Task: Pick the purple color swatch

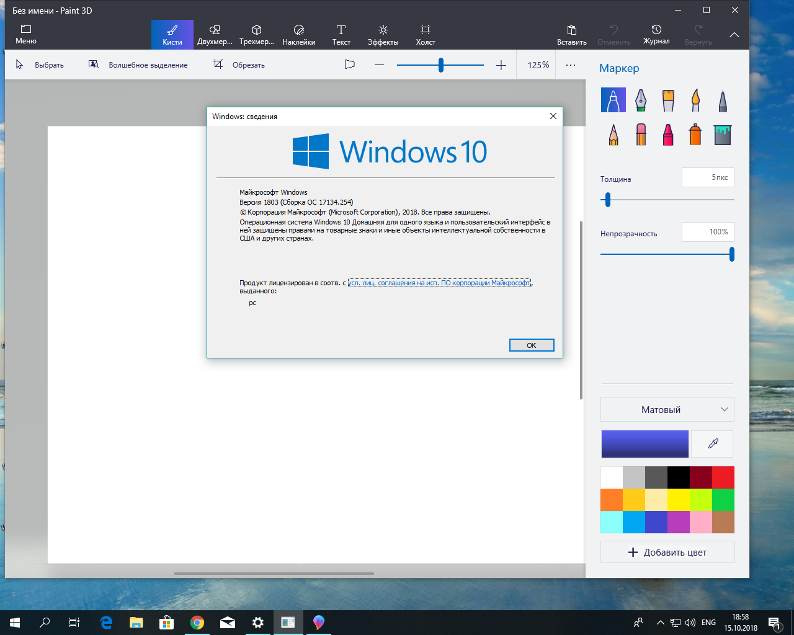Action: coord(679,522)
